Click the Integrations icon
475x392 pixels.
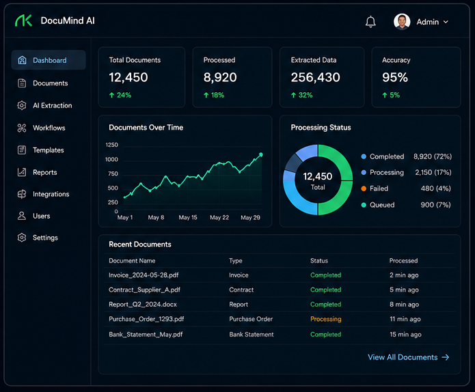(x=22, y=194)
